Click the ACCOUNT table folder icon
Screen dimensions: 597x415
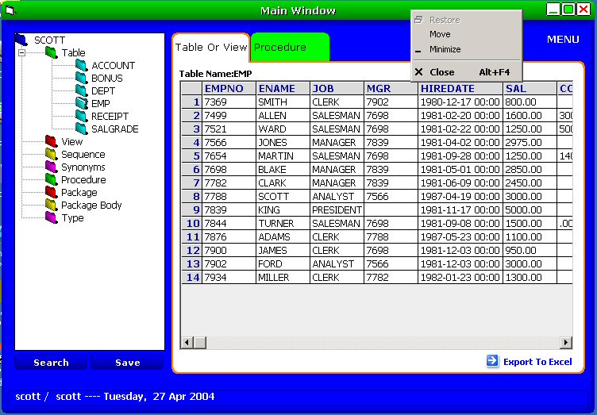tap(81, 65)
